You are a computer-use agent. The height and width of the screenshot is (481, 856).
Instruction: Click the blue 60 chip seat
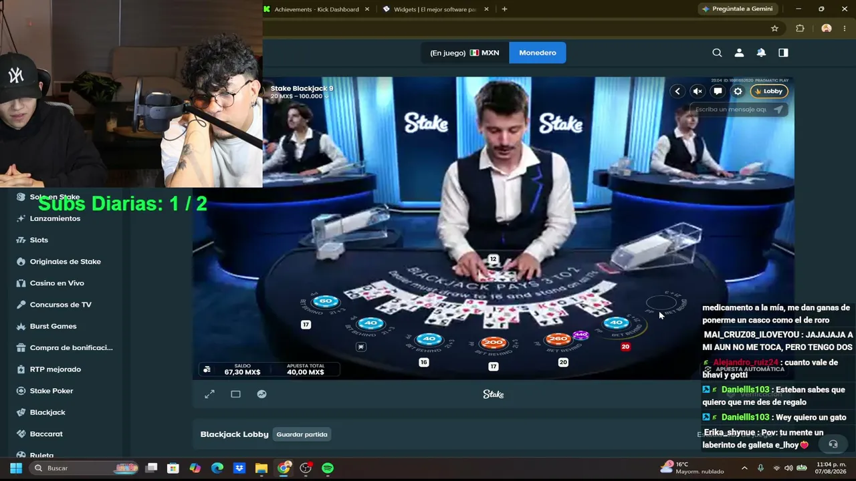click(x=326, y=301)
